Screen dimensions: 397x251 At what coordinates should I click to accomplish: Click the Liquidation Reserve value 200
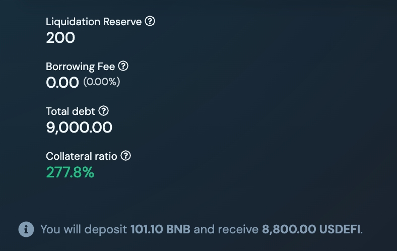click(x=60, y=38)
